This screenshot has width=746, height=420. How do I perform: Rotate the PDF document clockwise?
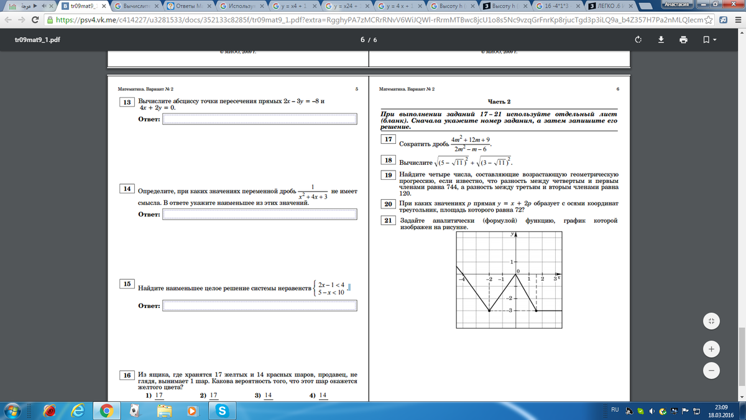point(638,39)
